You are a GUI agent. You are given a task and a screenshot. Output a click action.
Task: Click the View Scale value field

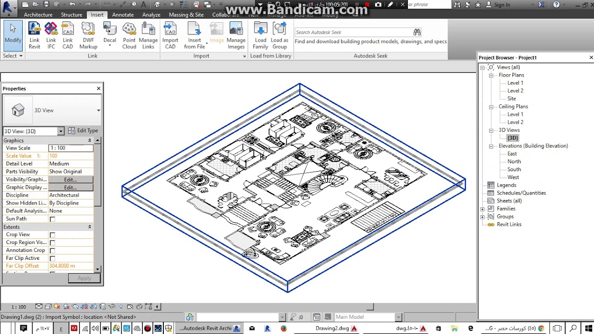pyautogui.click(x=71, y=148)
